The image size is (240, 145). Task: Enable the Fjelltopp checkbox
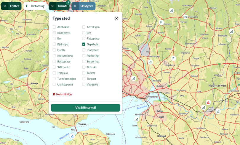point(54,44)
